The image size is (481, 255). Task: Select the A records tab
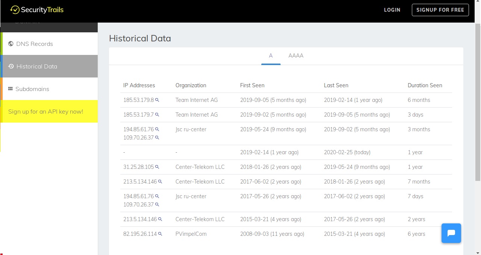pos(271,56)
